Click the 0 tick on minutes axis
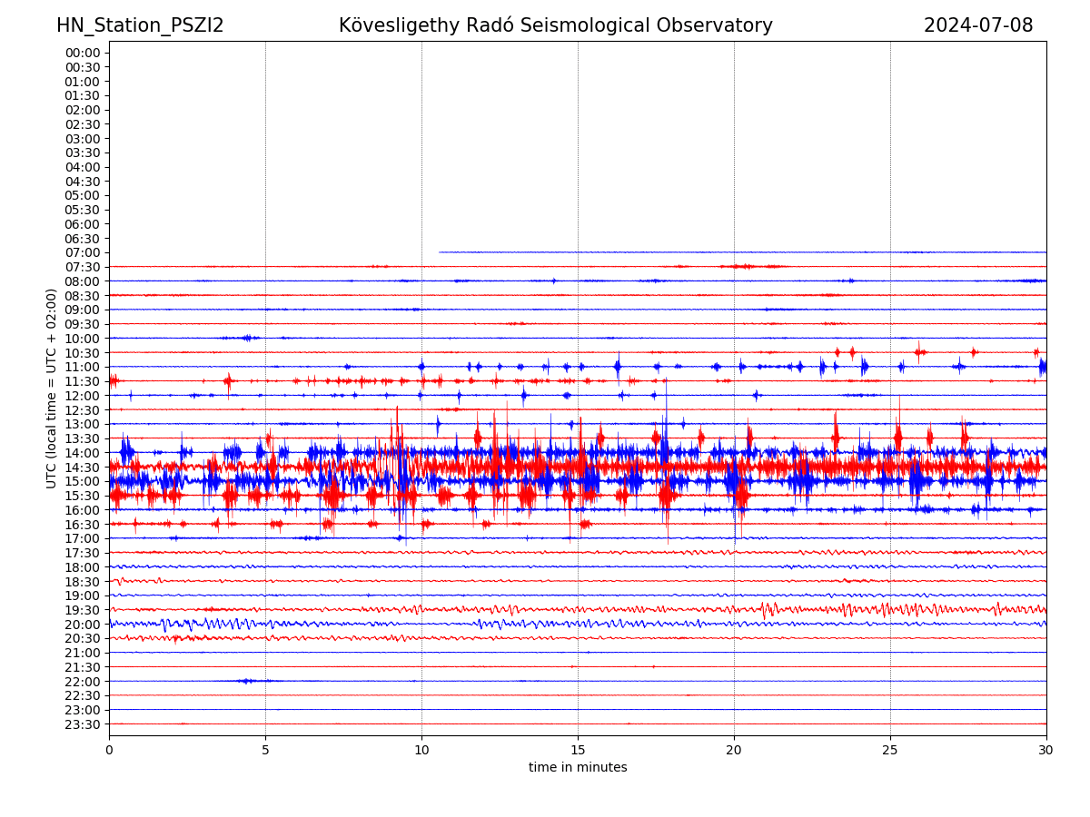This screenshot has height=817, width=1090. [109, 751]
